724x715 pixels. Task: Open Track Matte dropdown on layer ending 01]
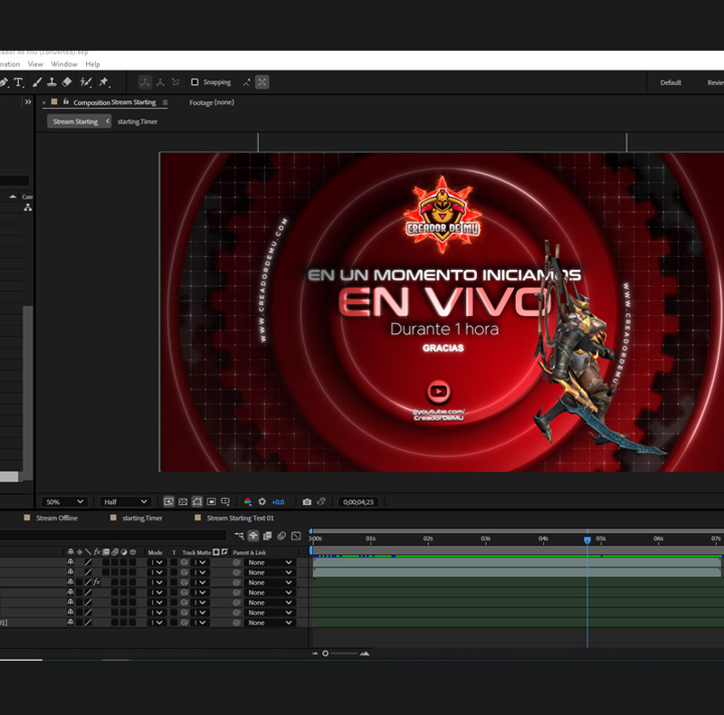(x=200, y=623)
